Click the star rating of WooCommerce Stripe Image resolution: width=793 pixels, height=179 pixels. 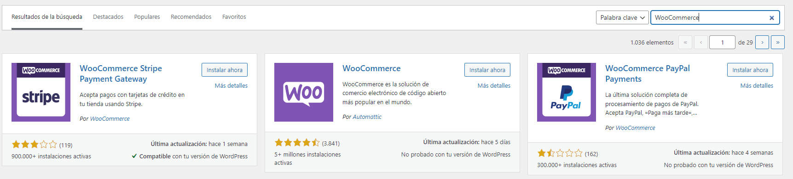click(35, 145)
